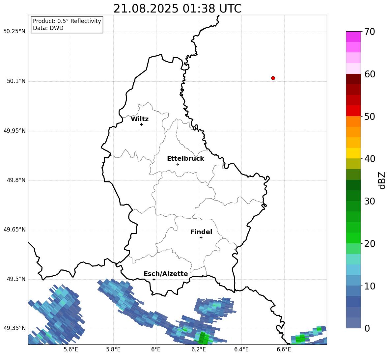Click the dBZ colorbar label
This screenshot has width=390, height=356.
tap(382, 180)
